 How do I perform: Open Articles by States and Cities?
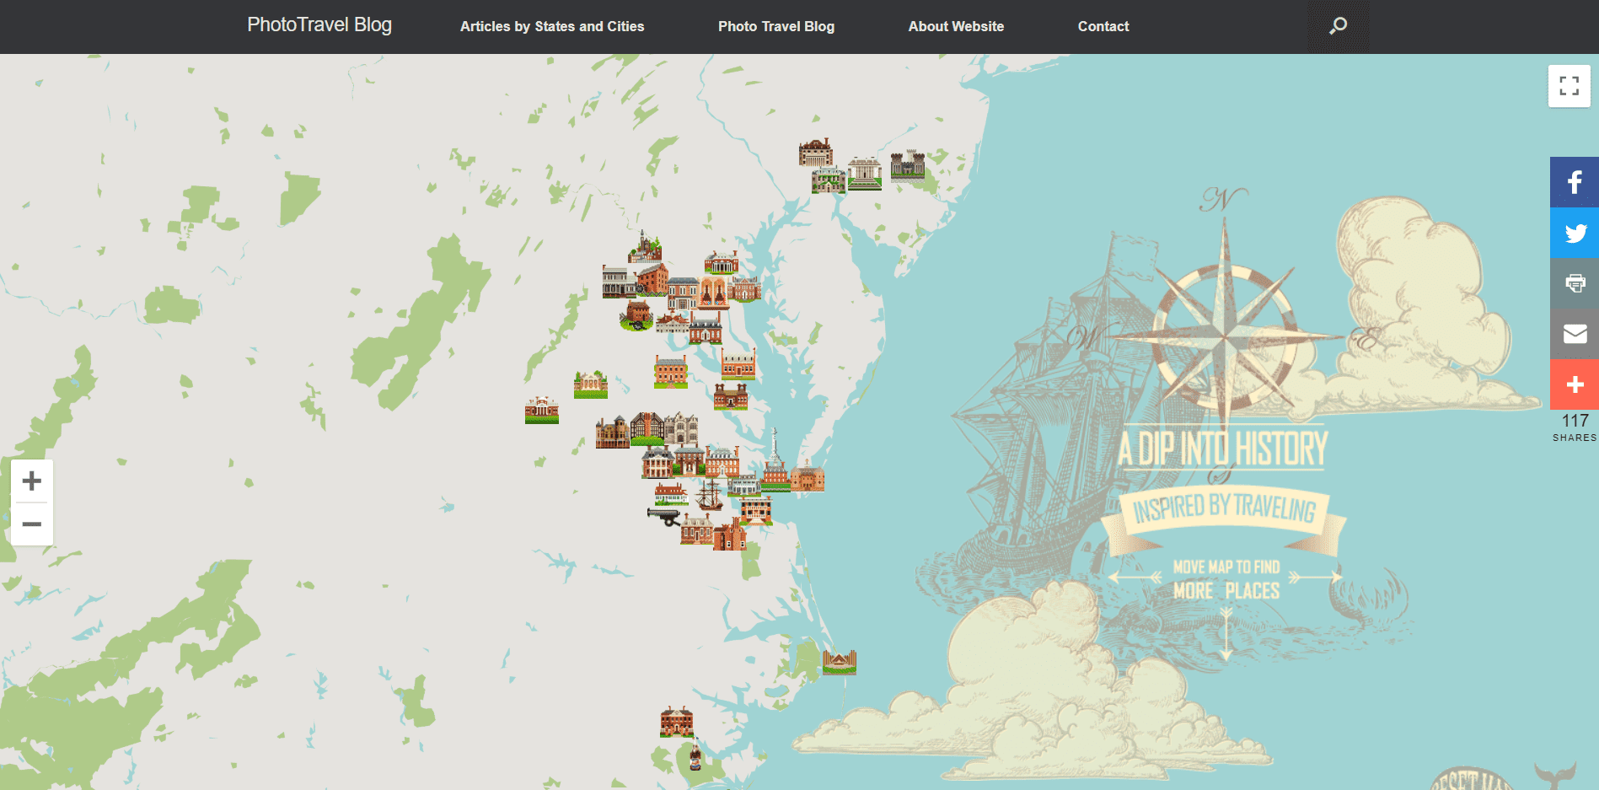pos(551,26)
